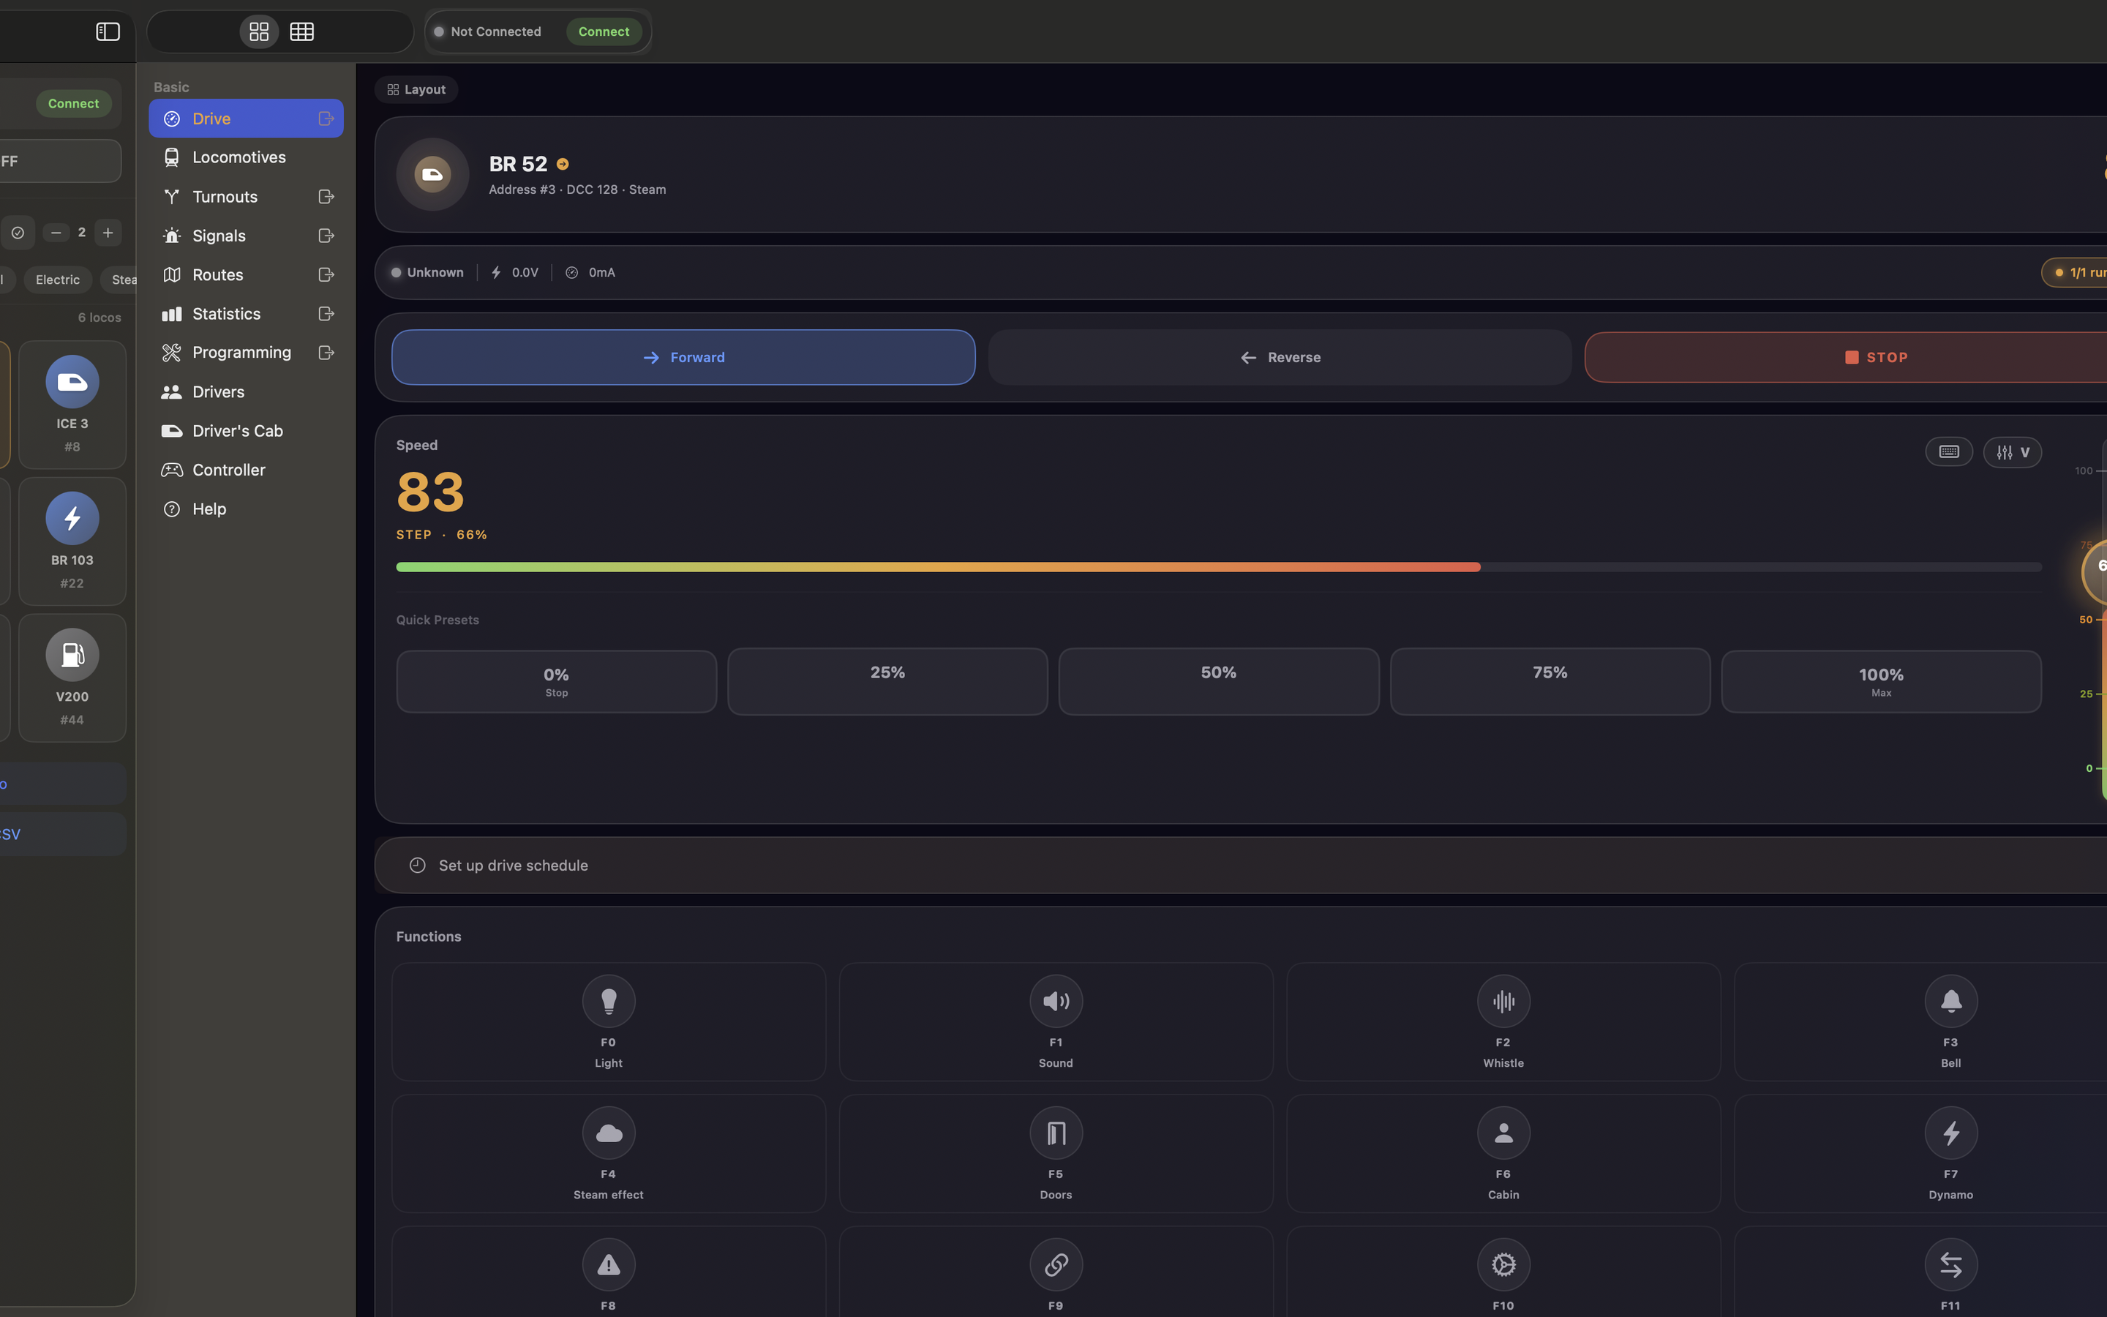Screen dimensions: 2107x1317
Task: Open the keyboard control icon
Action: (1948, 452)
